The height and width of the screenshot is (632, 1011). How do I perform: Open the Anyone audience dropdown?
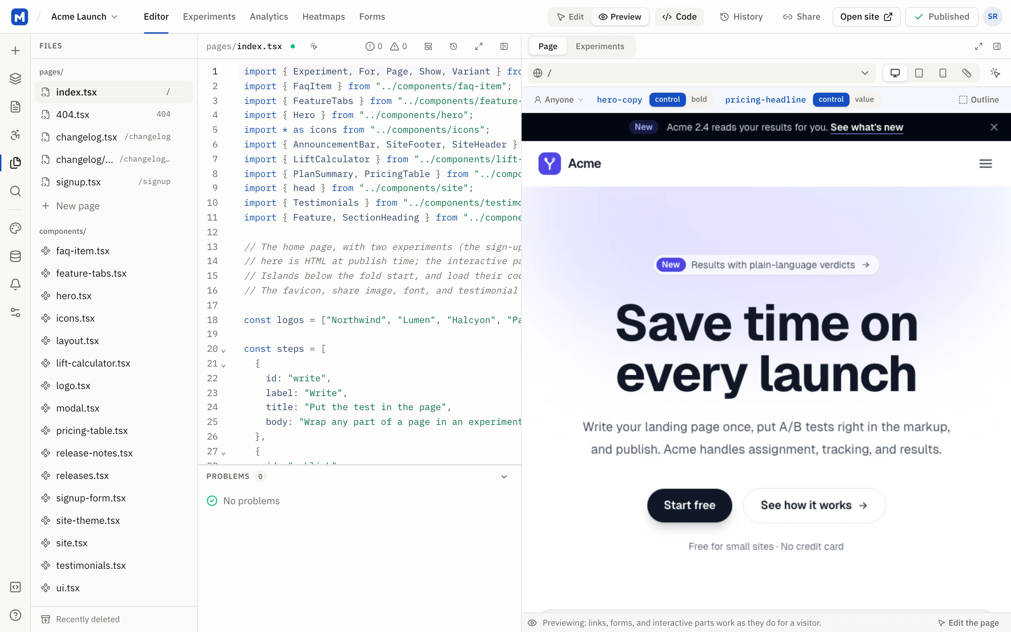click(x=559, y=99)
